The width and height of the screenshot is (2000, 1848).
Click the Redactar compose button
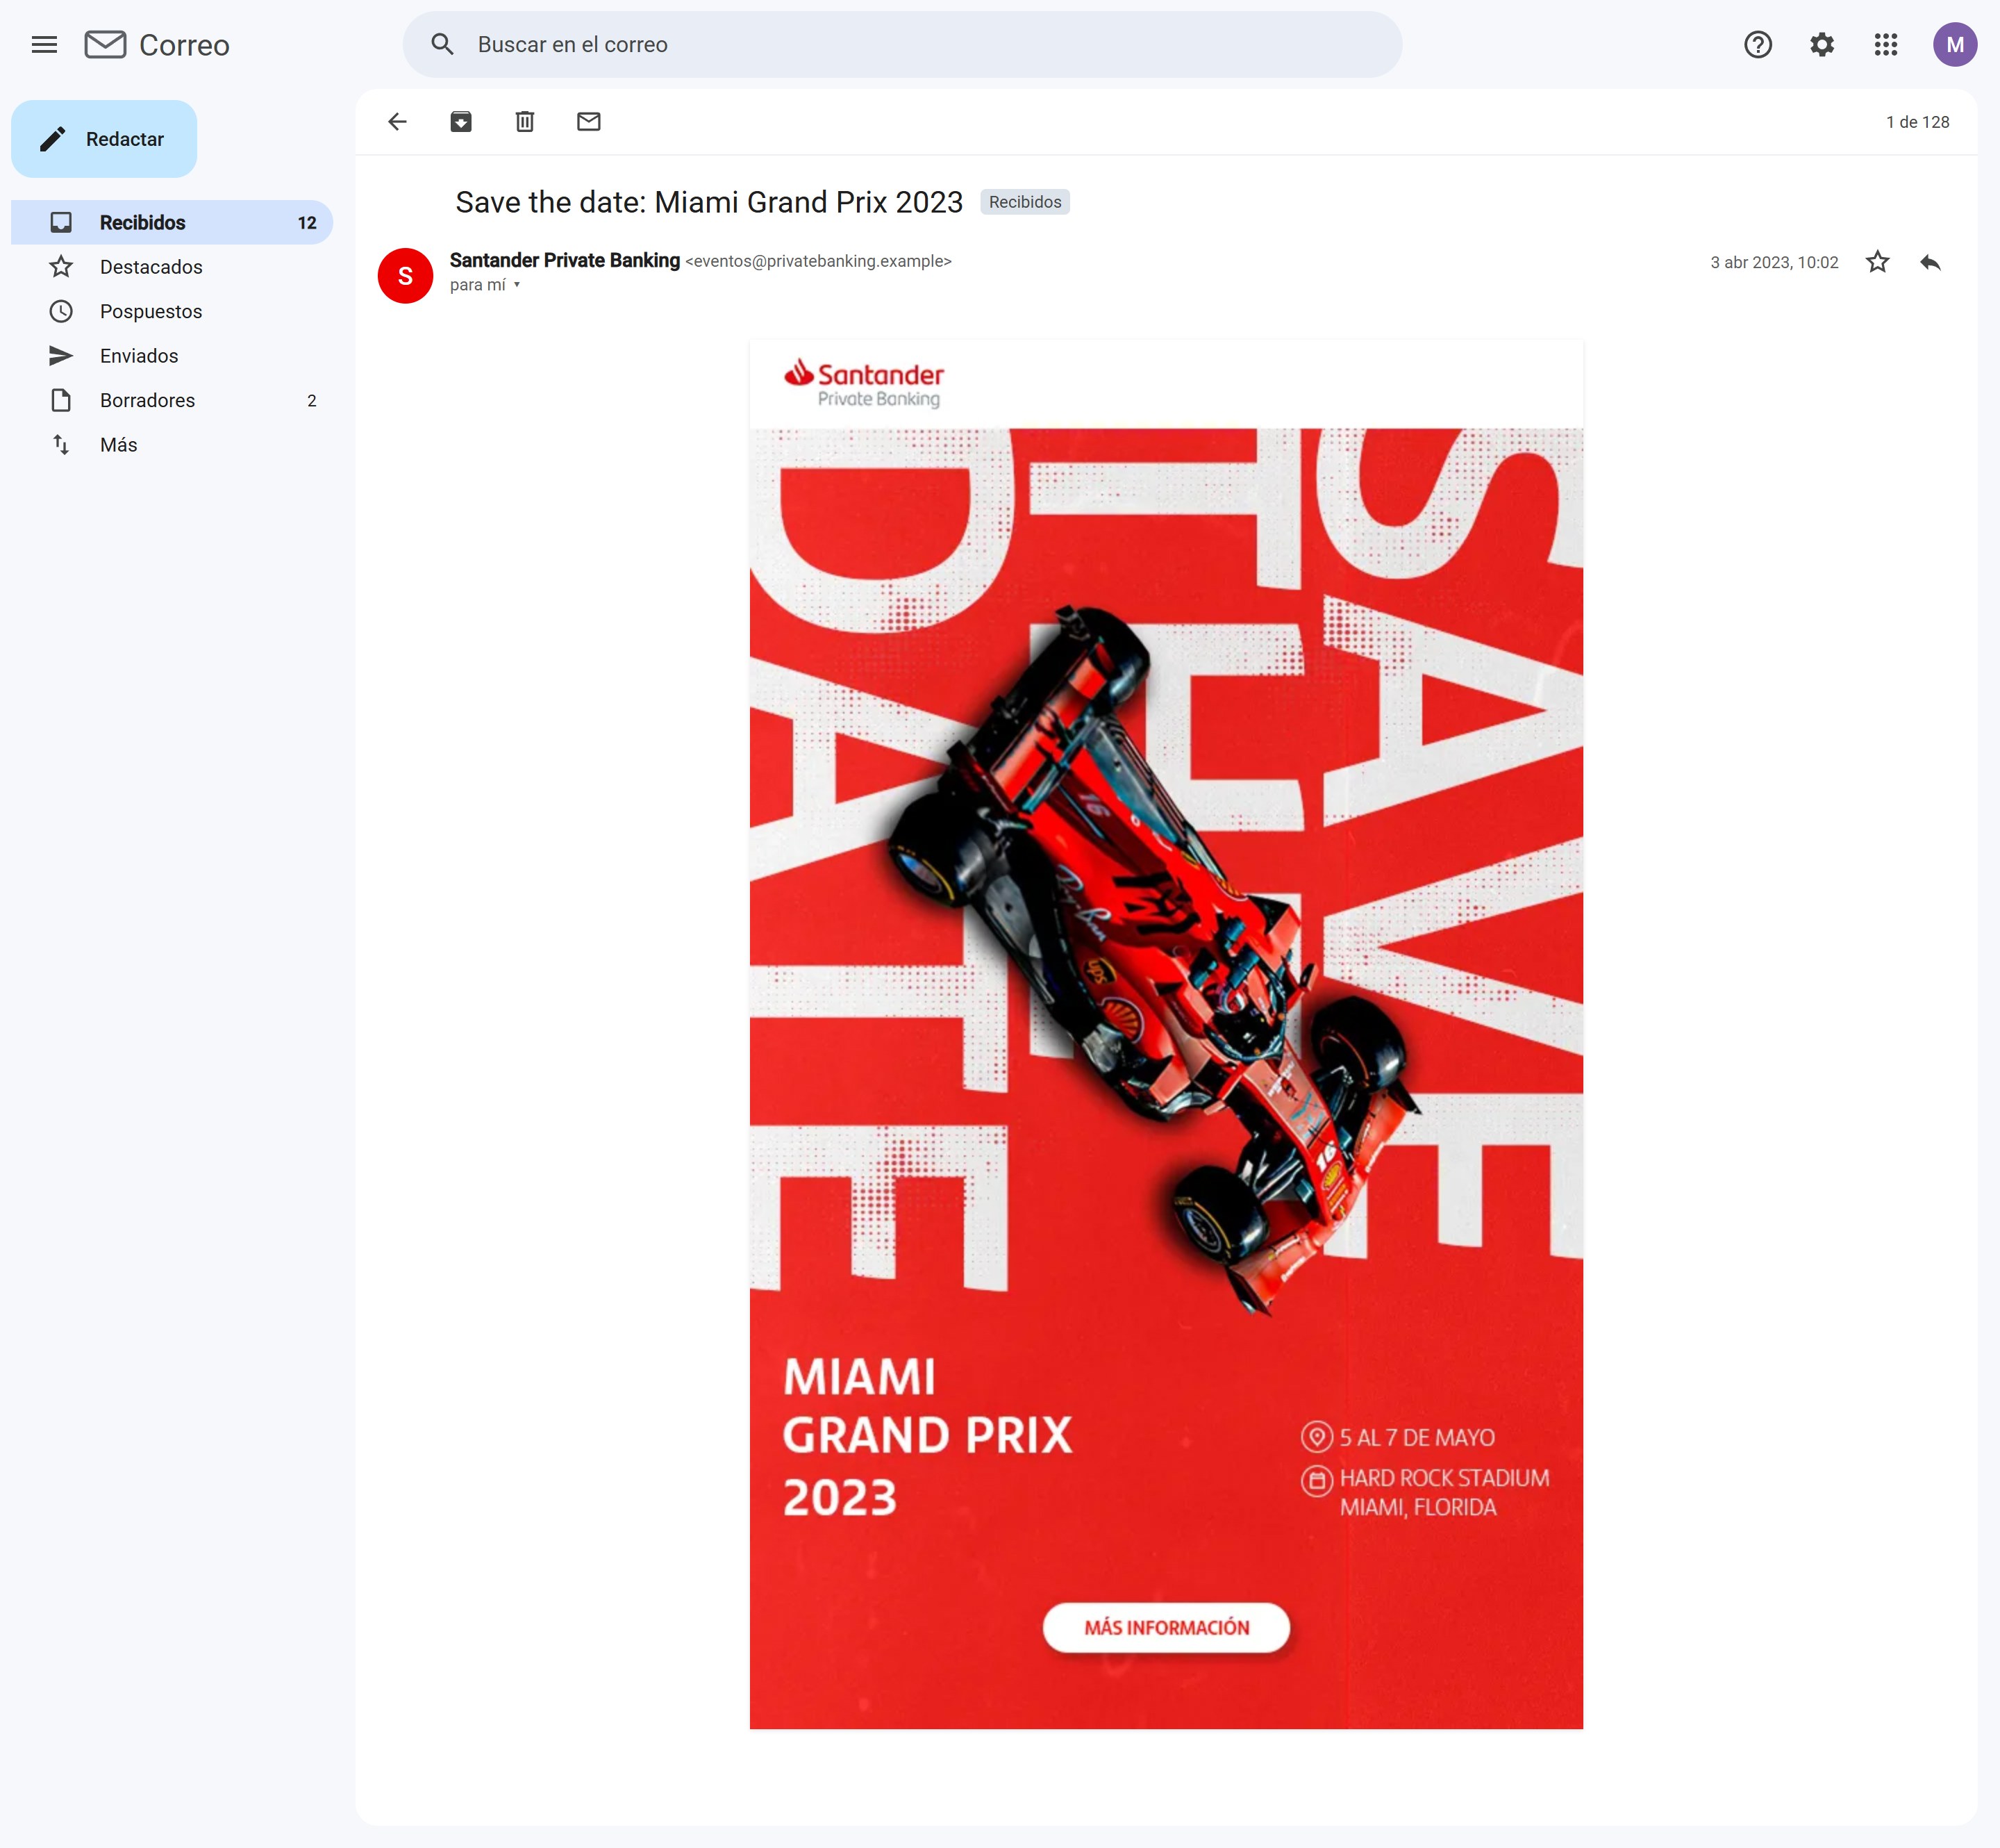pyautogui.click(x=104, y=139)
